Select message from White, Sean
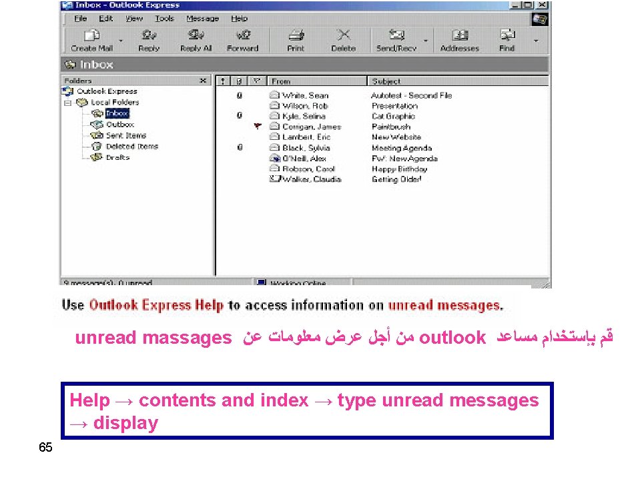 tap(305, 95)
